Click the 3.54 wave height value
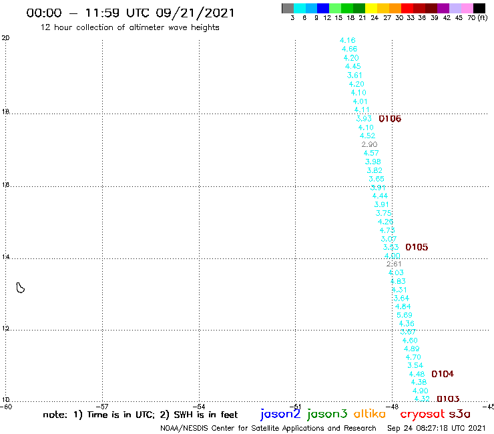This screenshot has height=434, width=494. click(415, 366)
